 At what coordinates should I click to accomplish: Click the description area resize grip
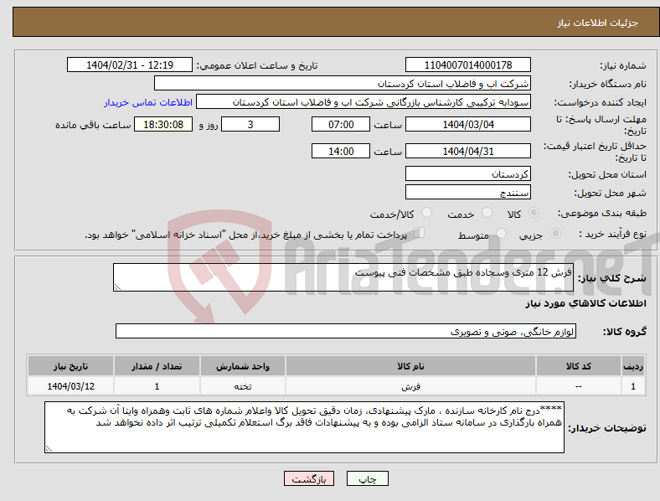(x=117, y=287)
